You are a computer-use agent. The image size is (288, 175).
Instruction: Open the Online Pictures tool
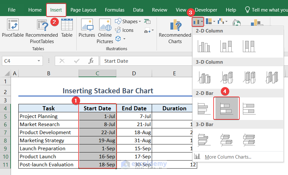[x=105, y=32]
